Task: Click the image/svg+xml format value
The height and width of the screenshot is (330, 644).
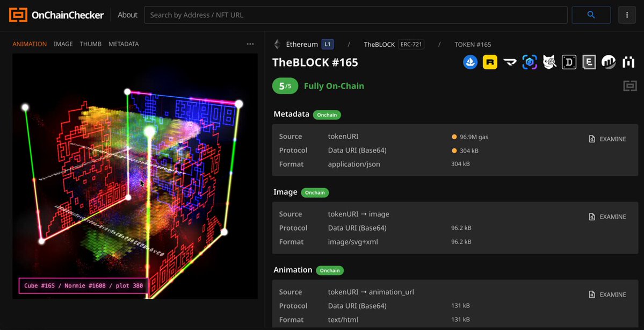Action: tap(353, 242)
